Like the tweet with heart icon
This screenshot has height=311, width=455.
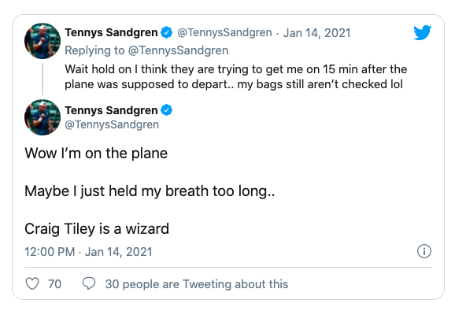click(32, 283)
